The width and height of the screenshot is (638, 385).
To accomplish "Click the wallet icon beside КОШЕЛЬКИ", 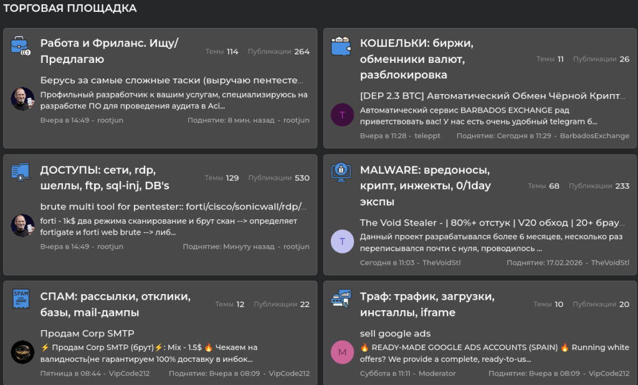I will pyautogui.click(x=341, y=46).
